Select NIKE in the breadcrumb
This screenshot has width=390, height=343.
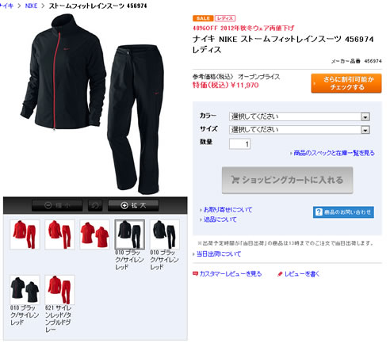coord(31,6)
